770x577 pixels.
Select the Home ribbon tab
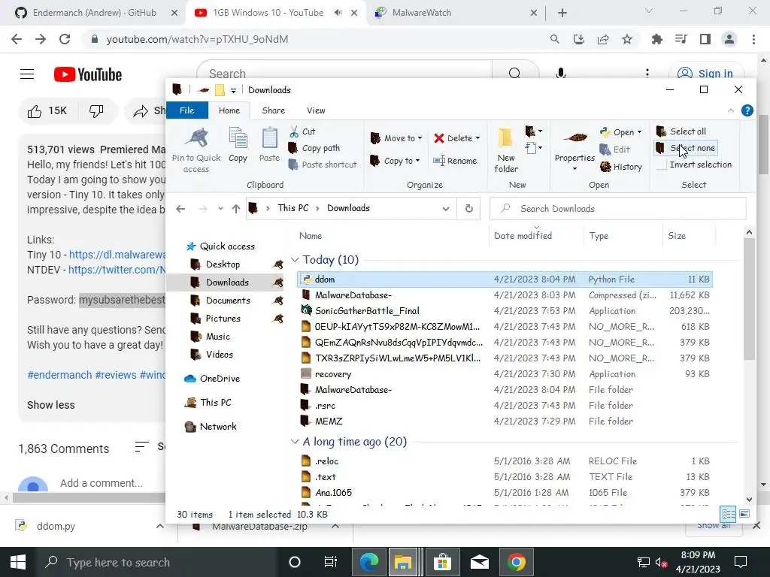229,110
